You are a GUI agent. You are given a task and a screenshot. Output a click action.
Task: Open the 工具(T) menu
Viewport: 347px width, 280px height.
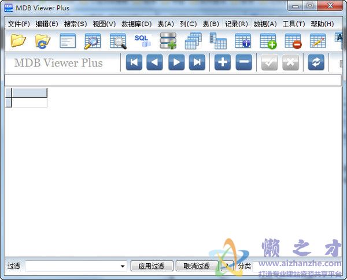click(x=294, y=24)
